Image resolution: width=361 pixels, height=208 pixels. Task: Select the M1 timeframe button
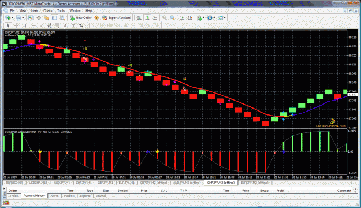tap(94, 25)
